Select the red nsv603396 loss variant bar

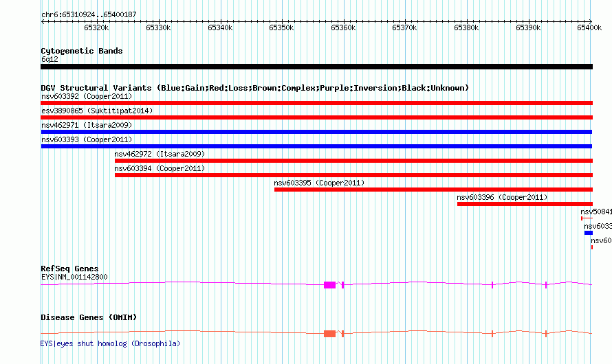(525, 204)
